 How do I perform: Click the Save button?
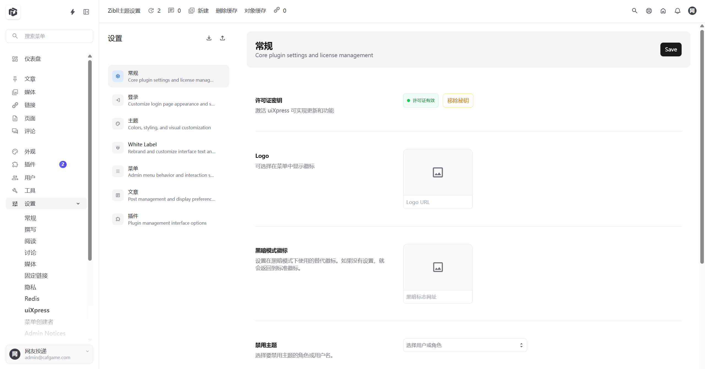tap(671, 49)
